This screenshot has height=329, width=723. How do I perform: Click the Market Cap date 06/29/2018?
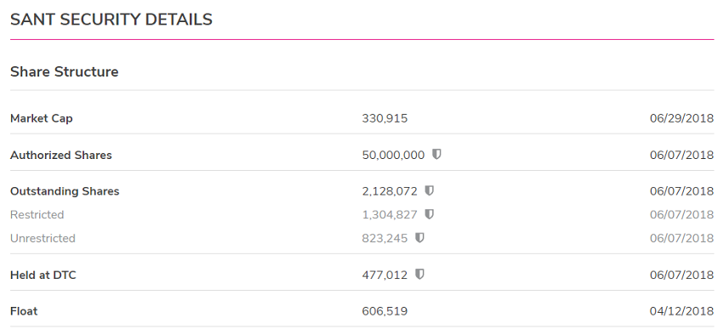(x=682, y=119)
